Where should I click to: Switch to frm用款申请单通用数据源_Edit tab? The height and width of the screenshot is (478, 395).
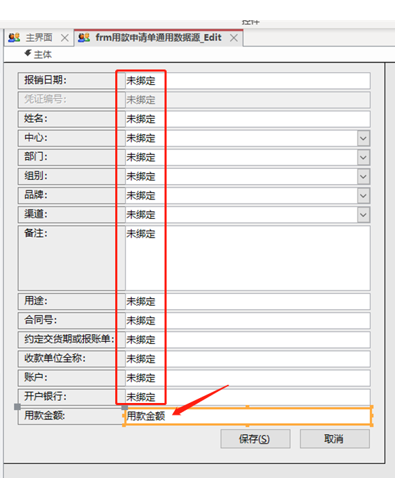click(158, 38)
